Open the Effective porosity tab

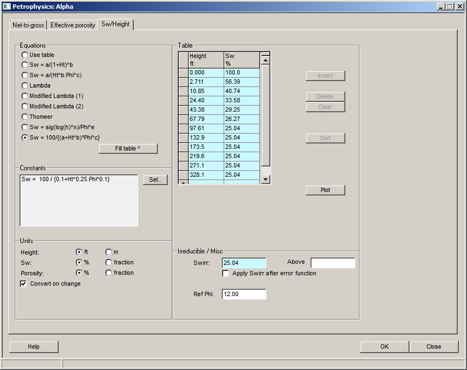[x=72, y=25]
